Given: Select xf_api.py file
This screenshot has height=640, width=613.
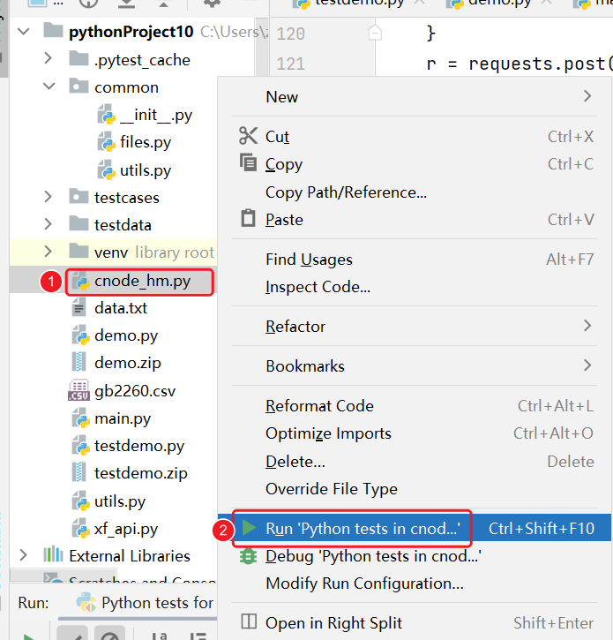Looking at the screenshot, I should [x=126, y=529].
